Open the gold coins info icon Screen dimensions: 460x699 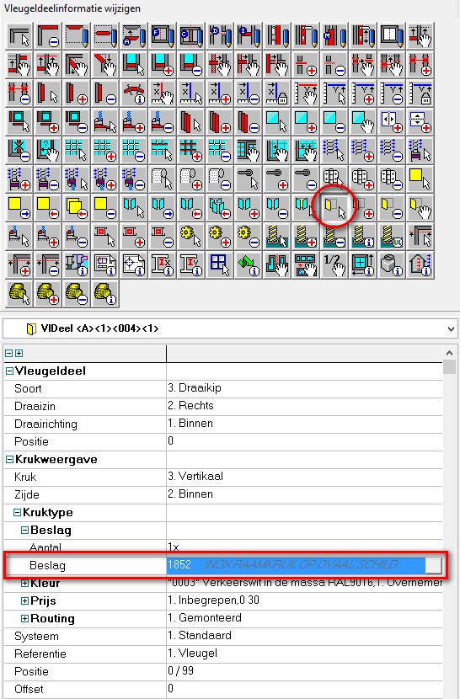(106, 293)
